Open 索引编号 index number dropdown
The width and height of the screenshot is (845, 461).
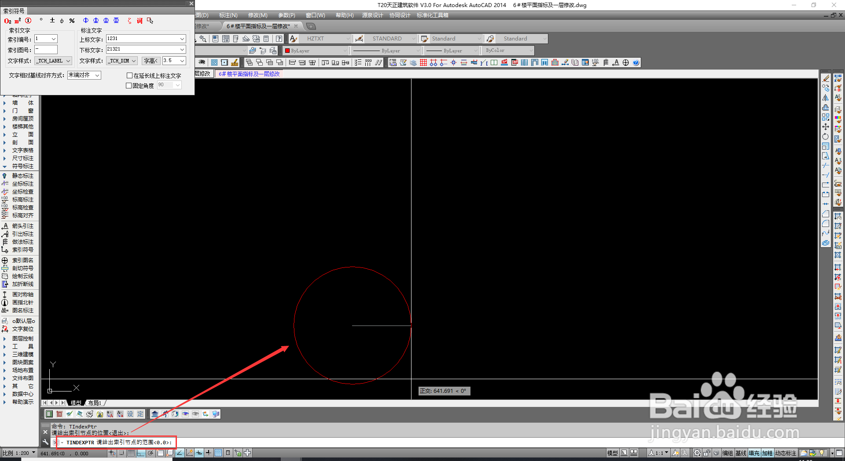pyautogui.click(x=54, y=39)
